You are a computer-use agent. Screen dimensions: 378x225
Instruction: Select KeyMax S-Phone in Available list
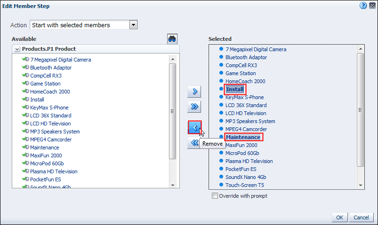[x=49, y=108]
